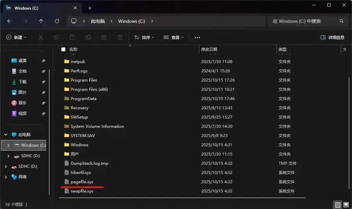Open a new tab with the plus button
The height and width of the screenshot is (209, 352).
(x=90, y=8)
